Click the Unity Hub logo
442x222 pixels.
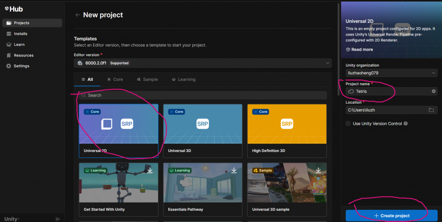[14, 9]
